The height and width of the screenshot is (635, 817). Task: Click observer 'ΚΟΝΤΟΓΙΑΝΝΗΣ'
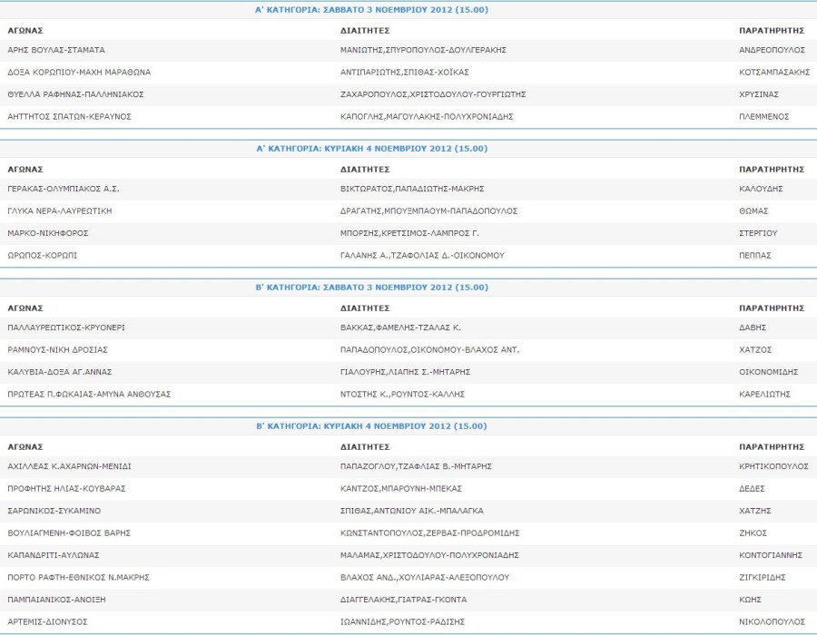coord(771,556)
